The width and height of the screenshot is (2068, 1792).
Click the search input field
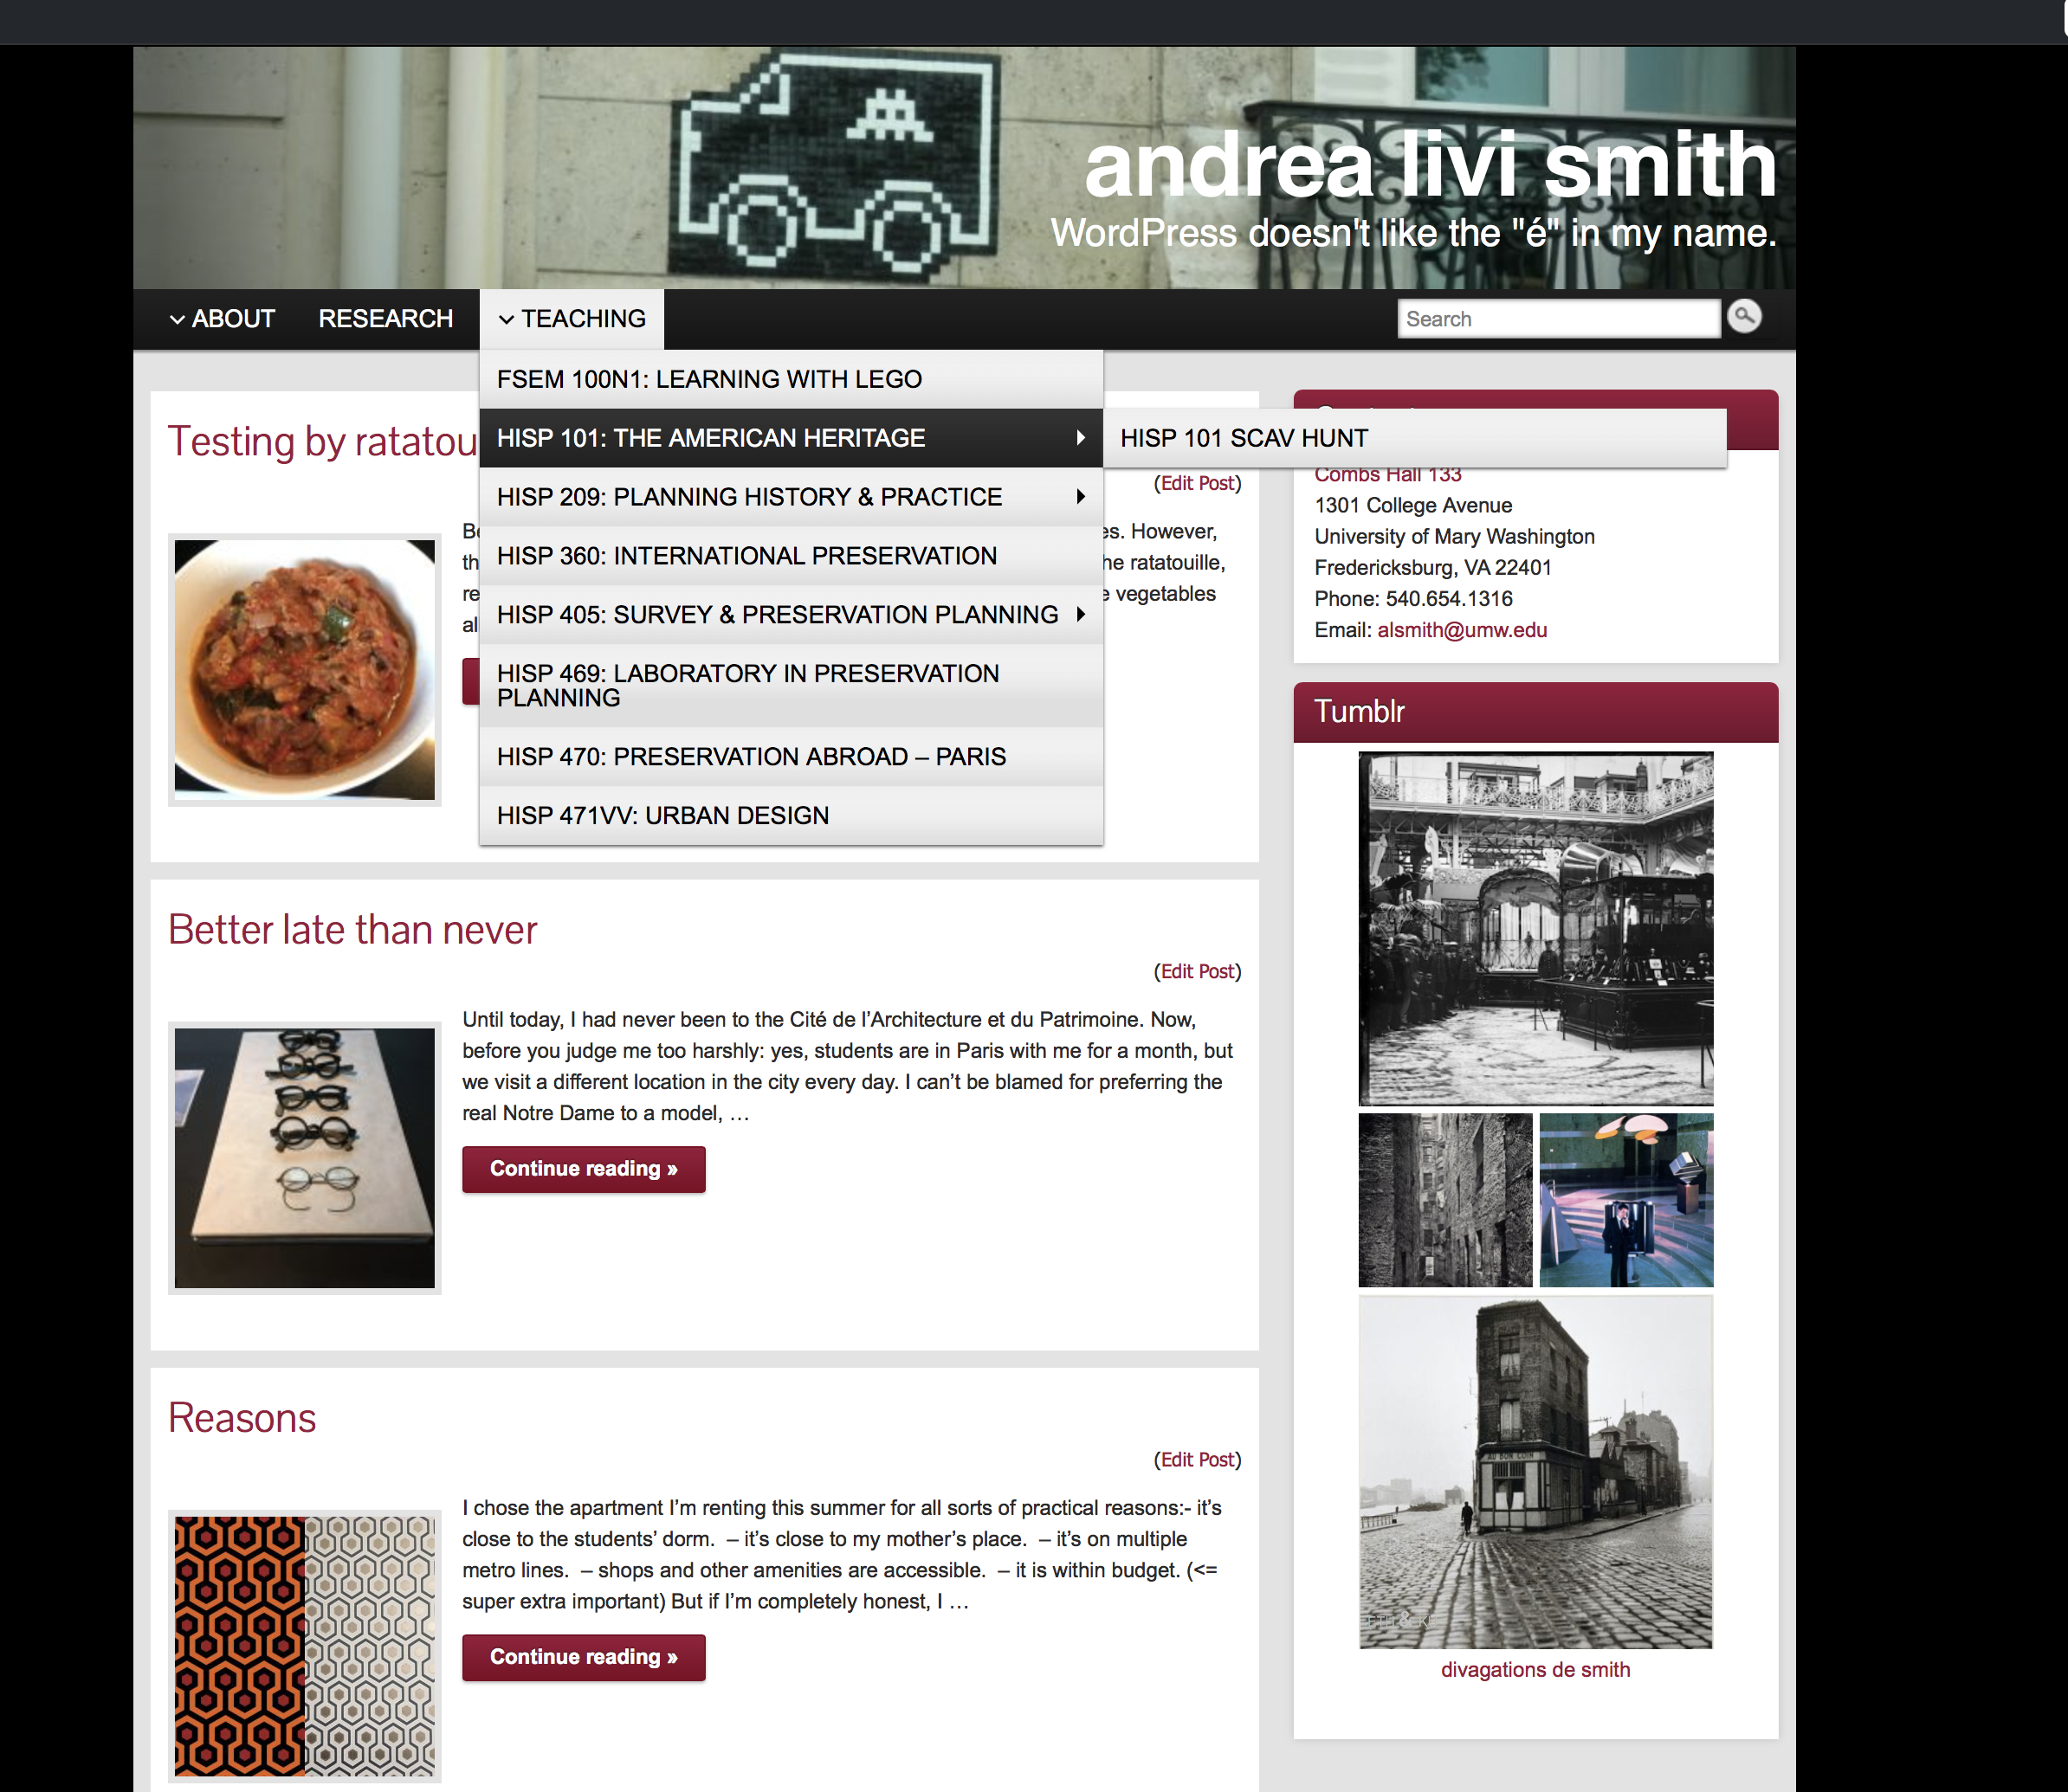point(1558,319)
